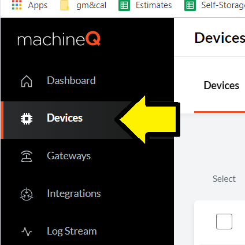Click the Log Stream pulse icon

click(x=27, y=232)
